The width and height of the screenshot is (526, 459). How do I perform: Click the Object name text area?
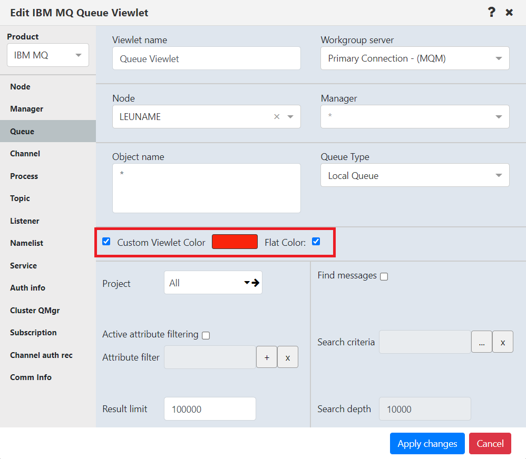point(206,188)
